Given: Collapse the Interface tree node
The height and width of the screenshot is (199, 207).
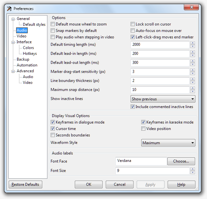Looking at the screenshot, I should point(13,42).
